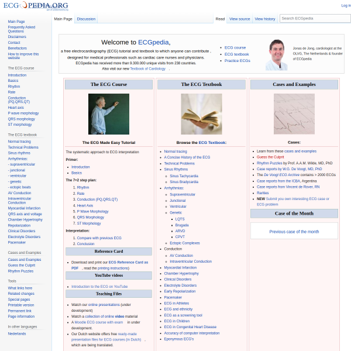Switch language to Nederlands
The width and height of the screenshot is (351, 351).
[17, 334]
